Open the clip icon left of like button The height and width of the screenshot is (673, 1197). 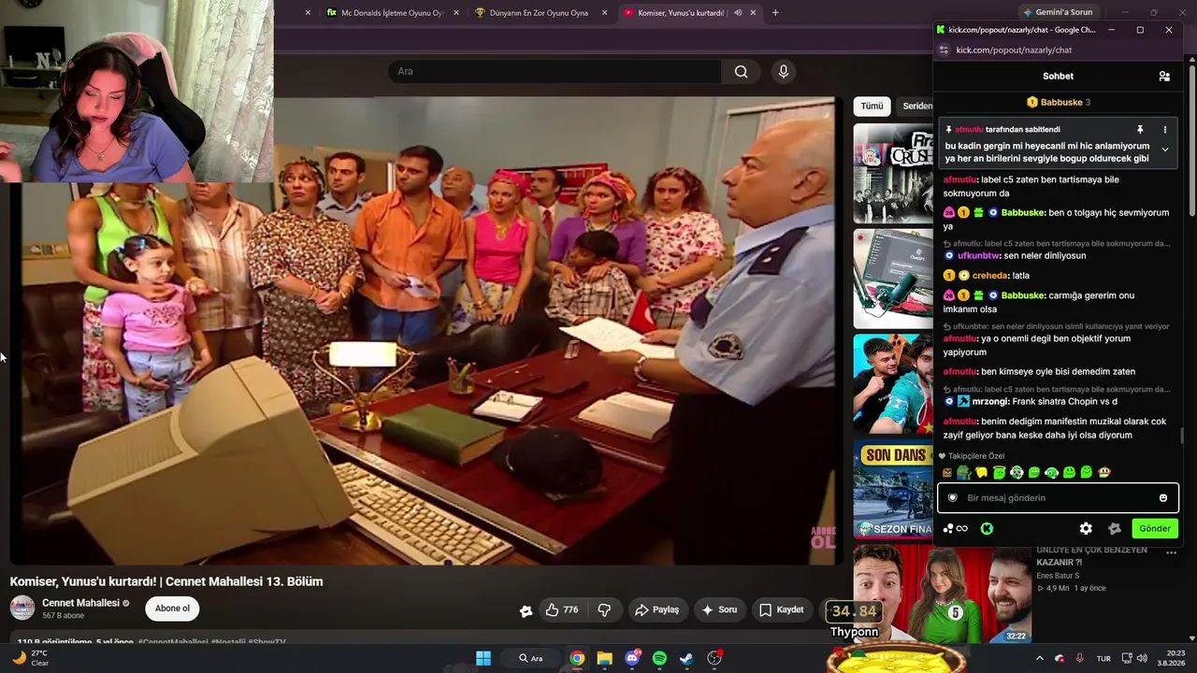pos(526,610)
